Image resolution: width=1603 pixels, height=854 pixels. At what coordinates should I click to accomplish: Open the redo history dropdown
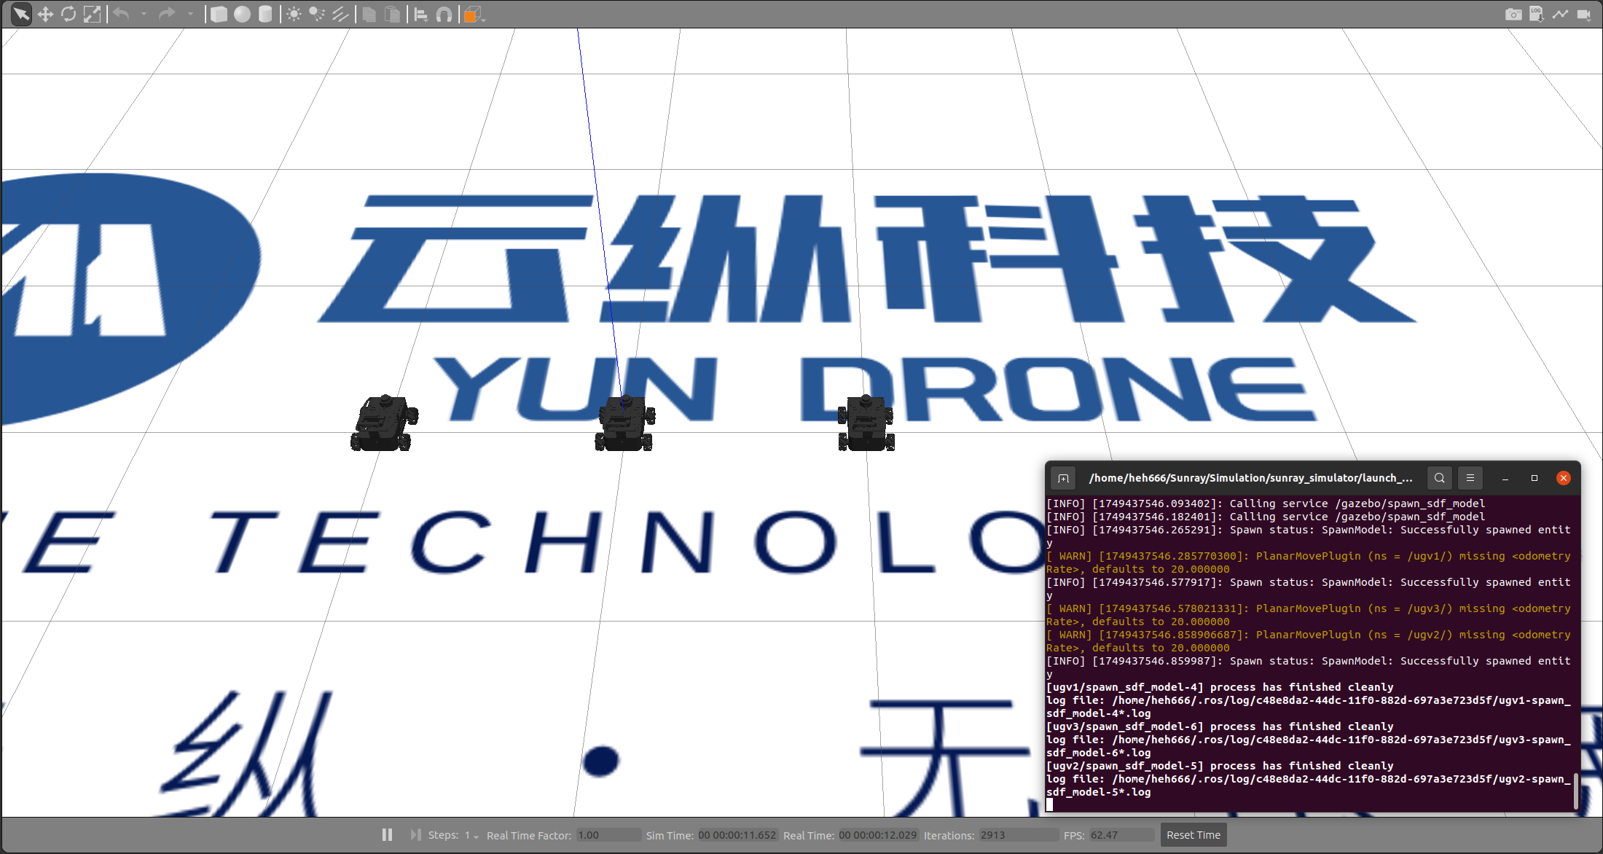pos(190,14)
